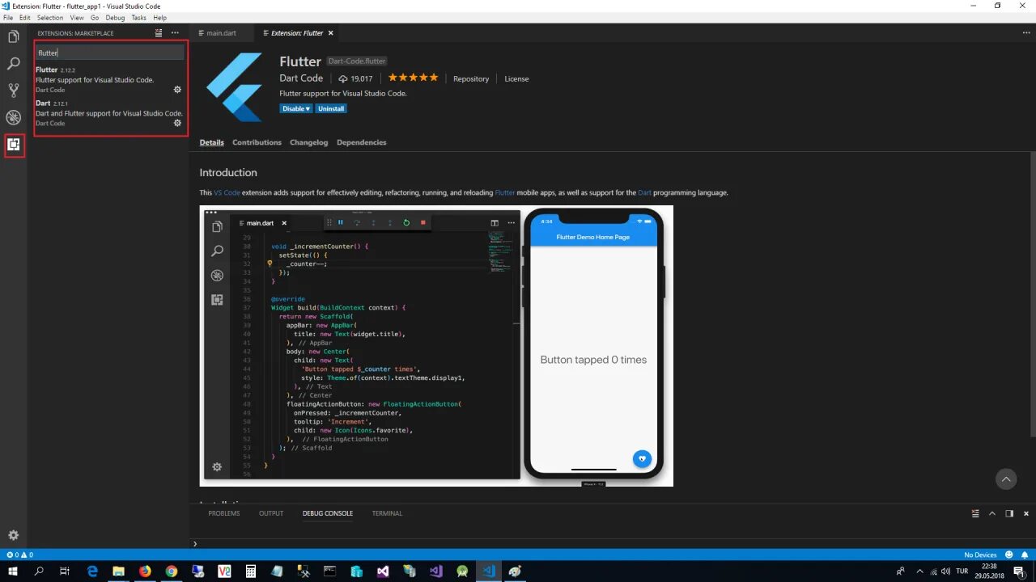
Task: Click the Uninstall button
Action: click(331, 108)
